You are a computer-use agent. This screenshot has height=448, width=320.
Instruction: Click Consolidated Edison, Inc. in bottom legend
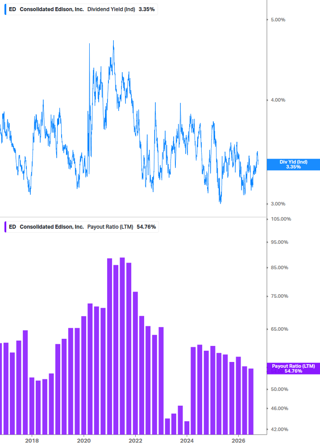pos(52,227)
